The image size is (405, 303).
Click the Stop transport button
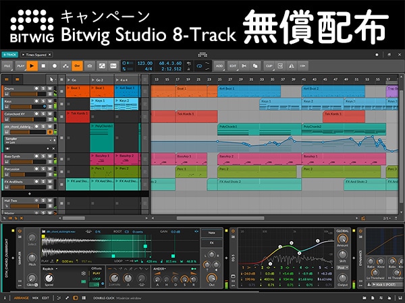[43, 66]
